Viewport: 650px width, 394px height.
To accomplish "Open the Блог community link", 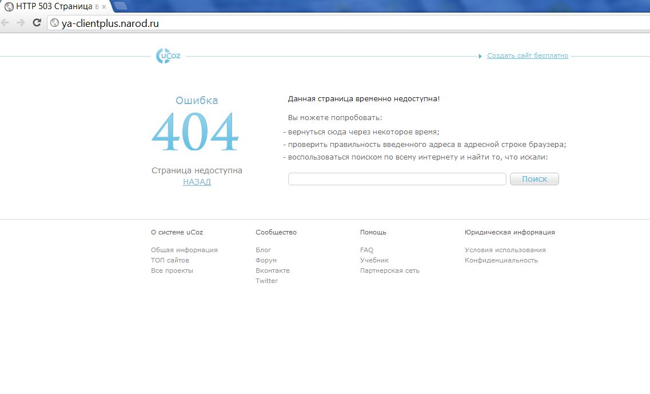I will point(263,250).
